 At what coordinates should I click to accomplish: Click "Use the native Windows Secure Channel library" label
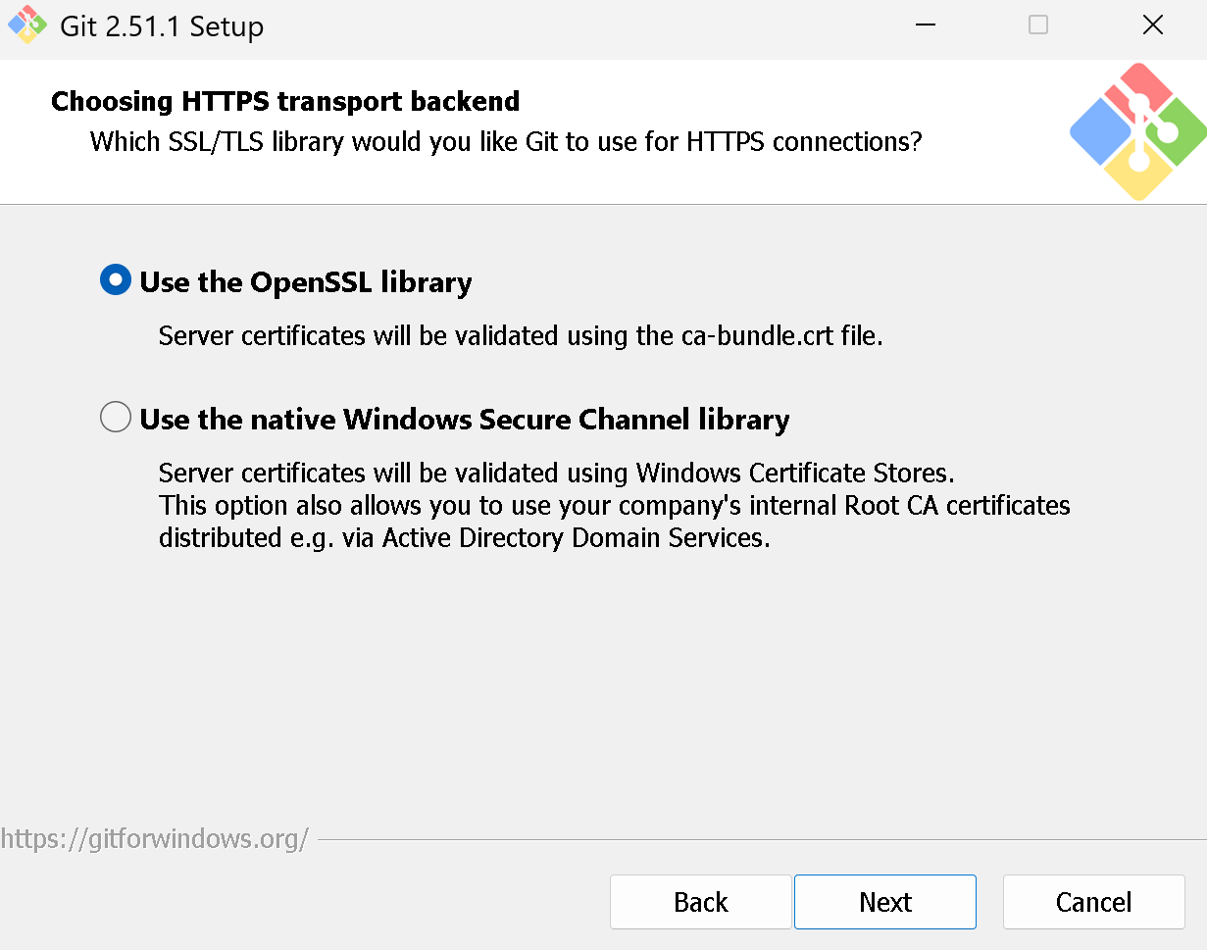[465, 420]
